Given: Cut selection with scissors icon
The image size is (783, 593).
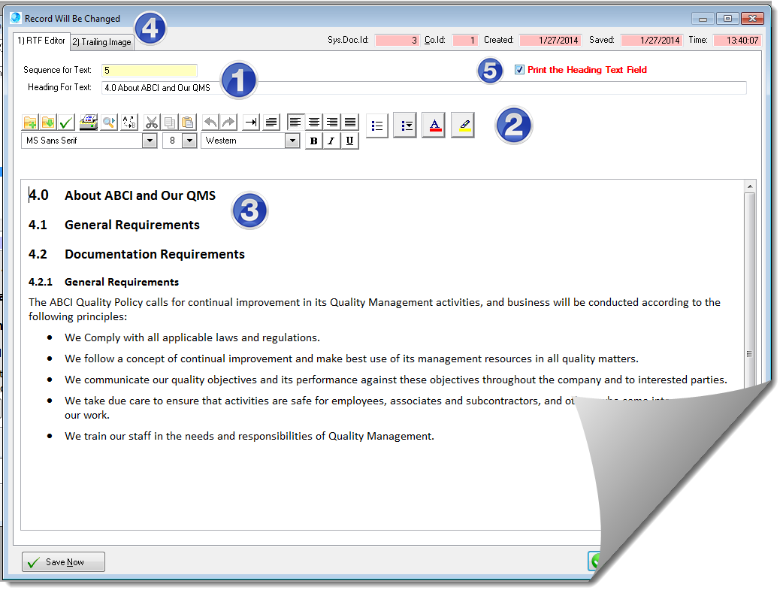Looking at the screenshot, I should coord(151,122).
